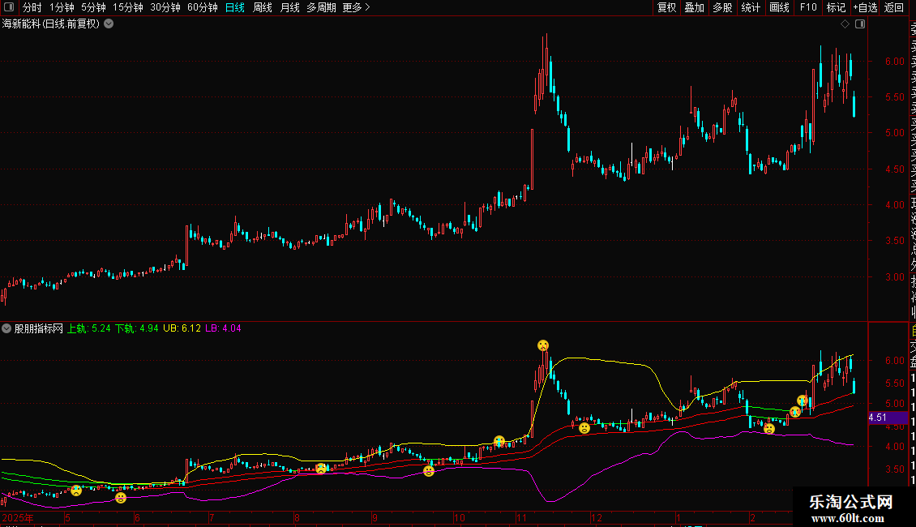Screen dimensions: 916x527
Task: Expand the 更多 periods menu
Action: pos(357,7)
